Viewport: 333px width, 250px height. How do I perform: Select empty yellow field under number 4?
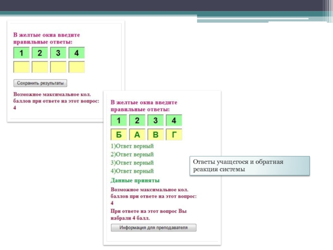[77, 67]
